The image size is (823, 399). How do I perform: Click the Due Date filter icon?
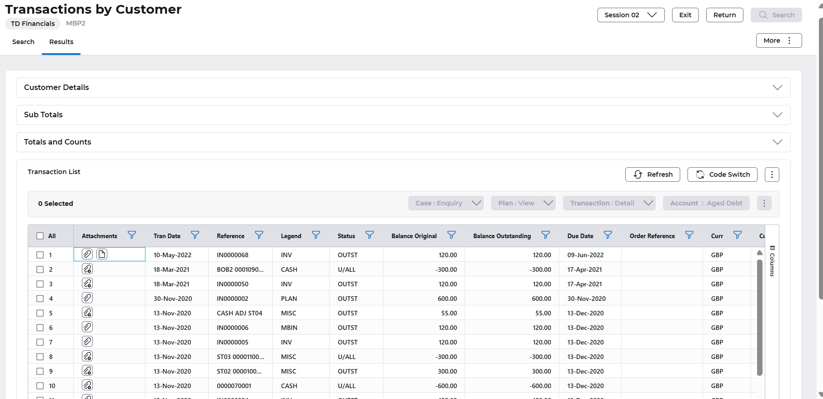coord(608,235)
